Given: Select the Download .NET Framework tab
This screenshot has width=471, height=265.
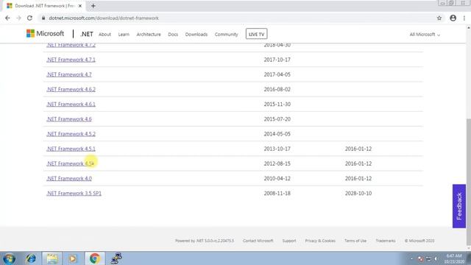Looking at the screenshot, I should 44,6.
